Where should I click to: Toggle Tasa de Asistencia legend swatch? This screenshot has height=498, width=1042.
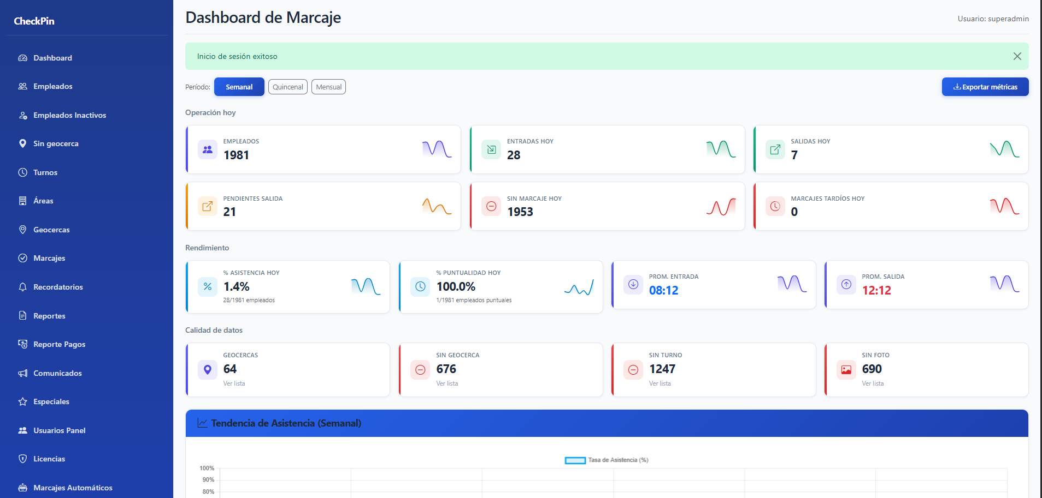coord(575,460)
